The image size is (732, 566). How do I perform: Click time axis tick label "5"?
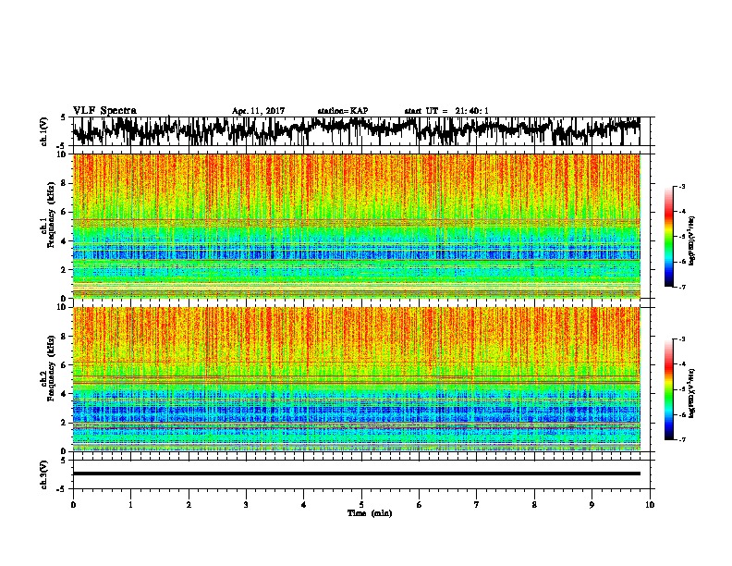point(361,505)
